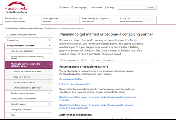Select the Other operators tab

(x=60, y=20)
